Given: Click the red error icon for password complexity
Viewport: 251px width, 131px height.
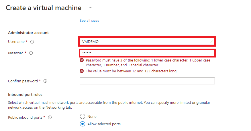Looking at the screenshot, I should [x=82, y=60].
